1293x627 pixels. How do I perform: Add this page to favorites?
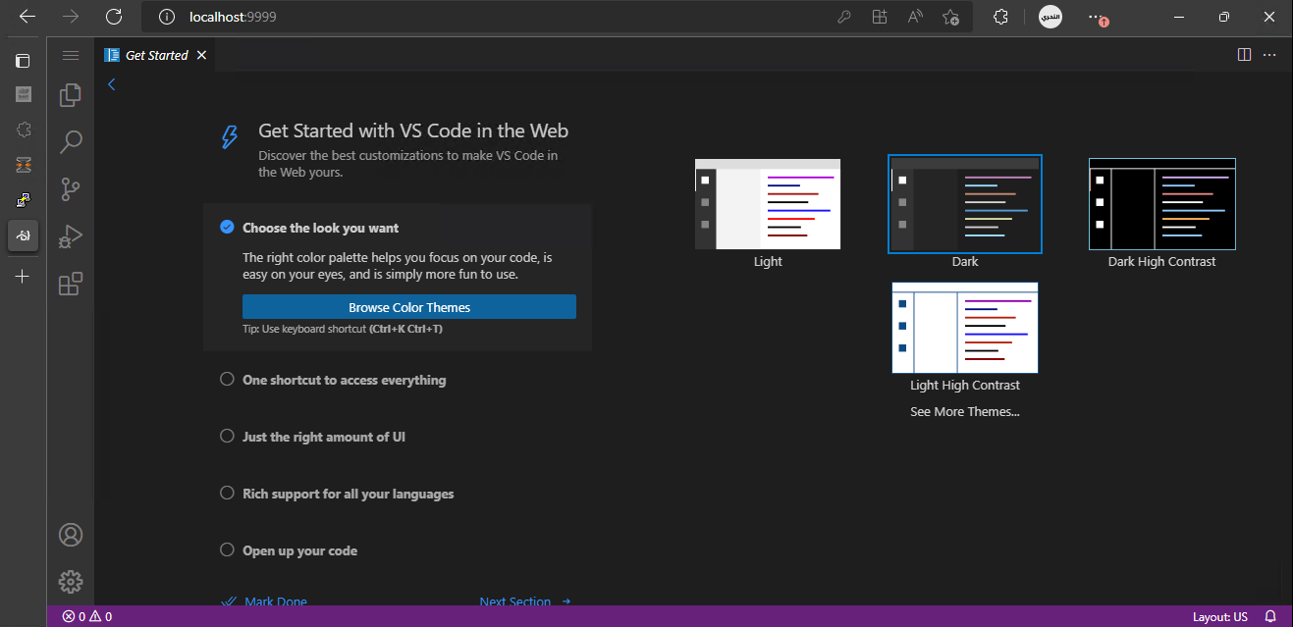tap(950, 17)
